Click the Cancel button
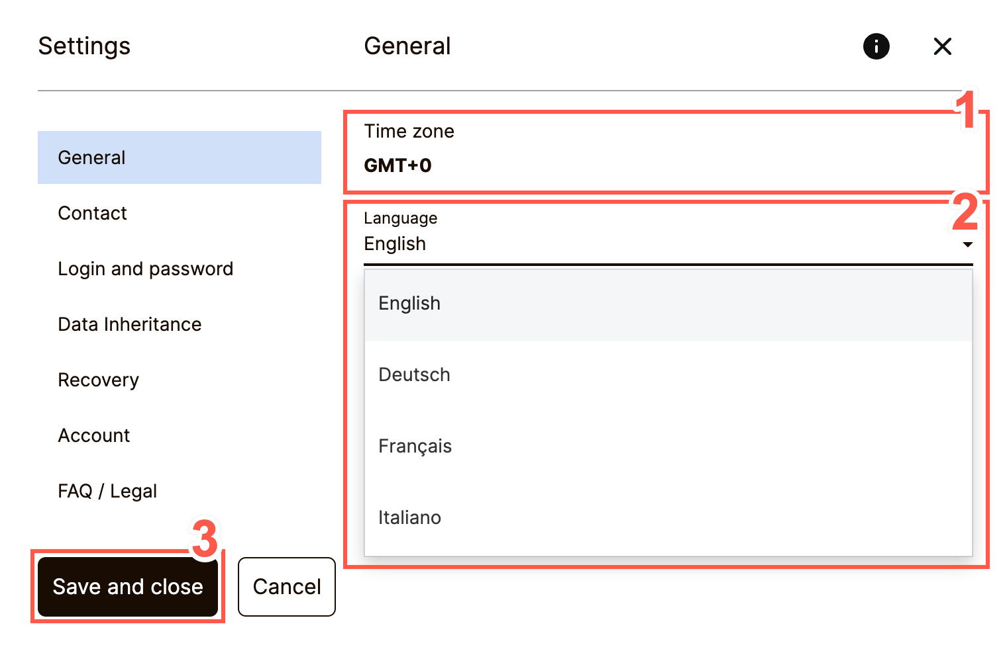Viewport: 1003px width, 655px height. click(286, 587)
